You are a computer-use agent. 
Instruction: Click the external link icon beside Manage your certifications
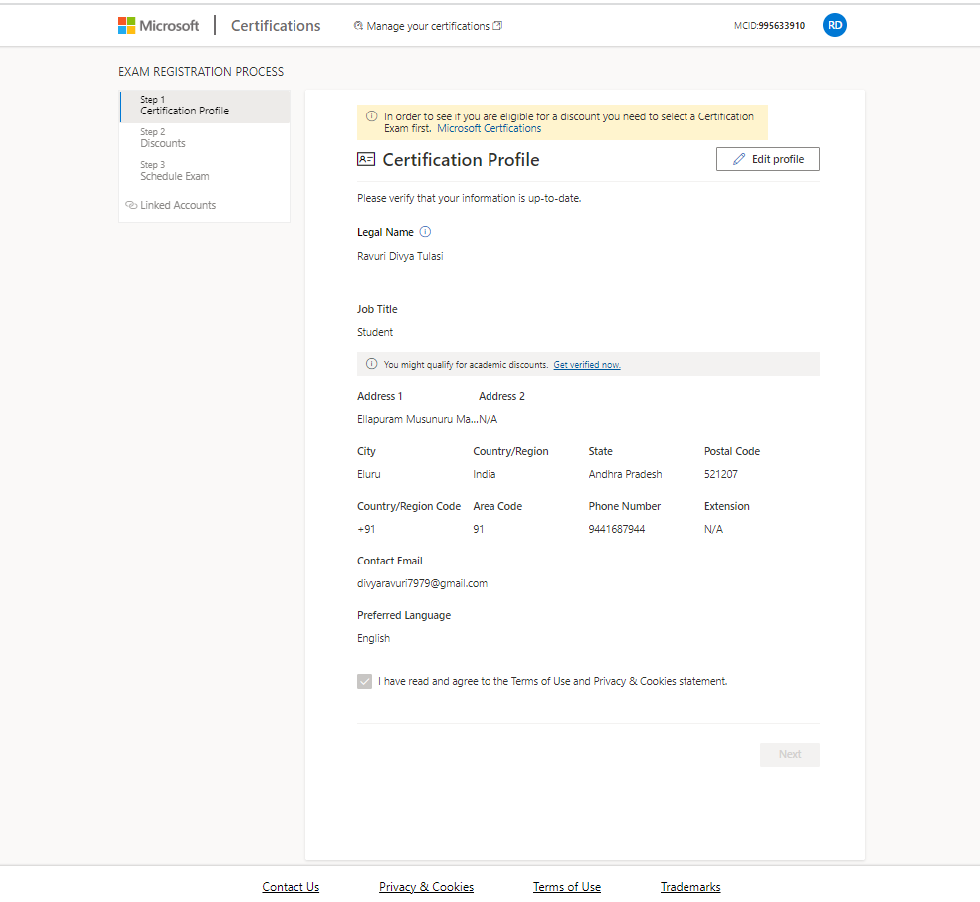(x=497, y=26)
